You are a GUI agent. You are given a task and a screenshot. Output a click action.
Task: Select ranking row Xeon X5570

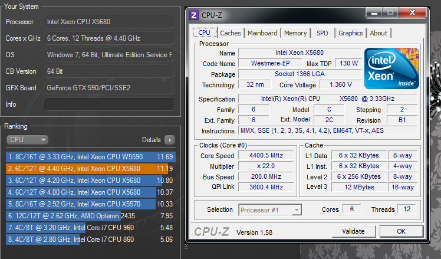pyautogui.click(x=91, y=204)
